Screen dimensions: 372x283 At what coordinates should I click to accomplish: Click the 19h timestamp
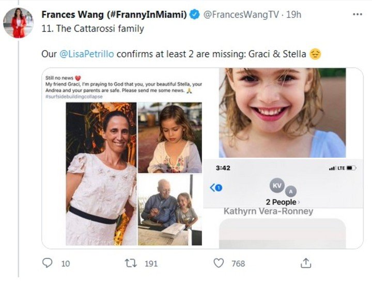click(x=293, y=15)
